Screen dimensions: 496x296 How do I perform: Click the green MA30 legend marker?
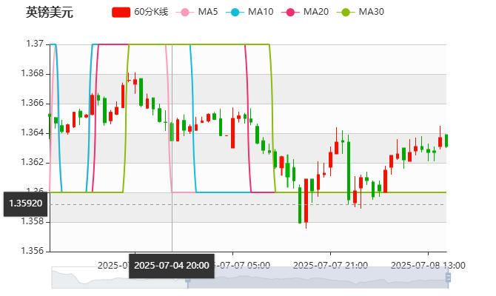pos(346,13)
